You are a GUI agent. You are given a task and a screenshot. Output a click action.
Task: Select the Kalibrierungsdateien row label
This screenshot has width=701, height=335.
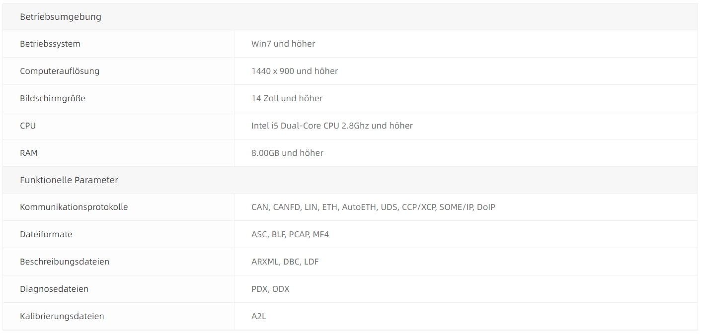pos(62,316)
